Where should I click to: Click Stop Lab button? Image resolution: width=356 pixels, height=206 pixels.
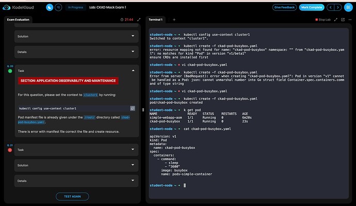[323, 20]
